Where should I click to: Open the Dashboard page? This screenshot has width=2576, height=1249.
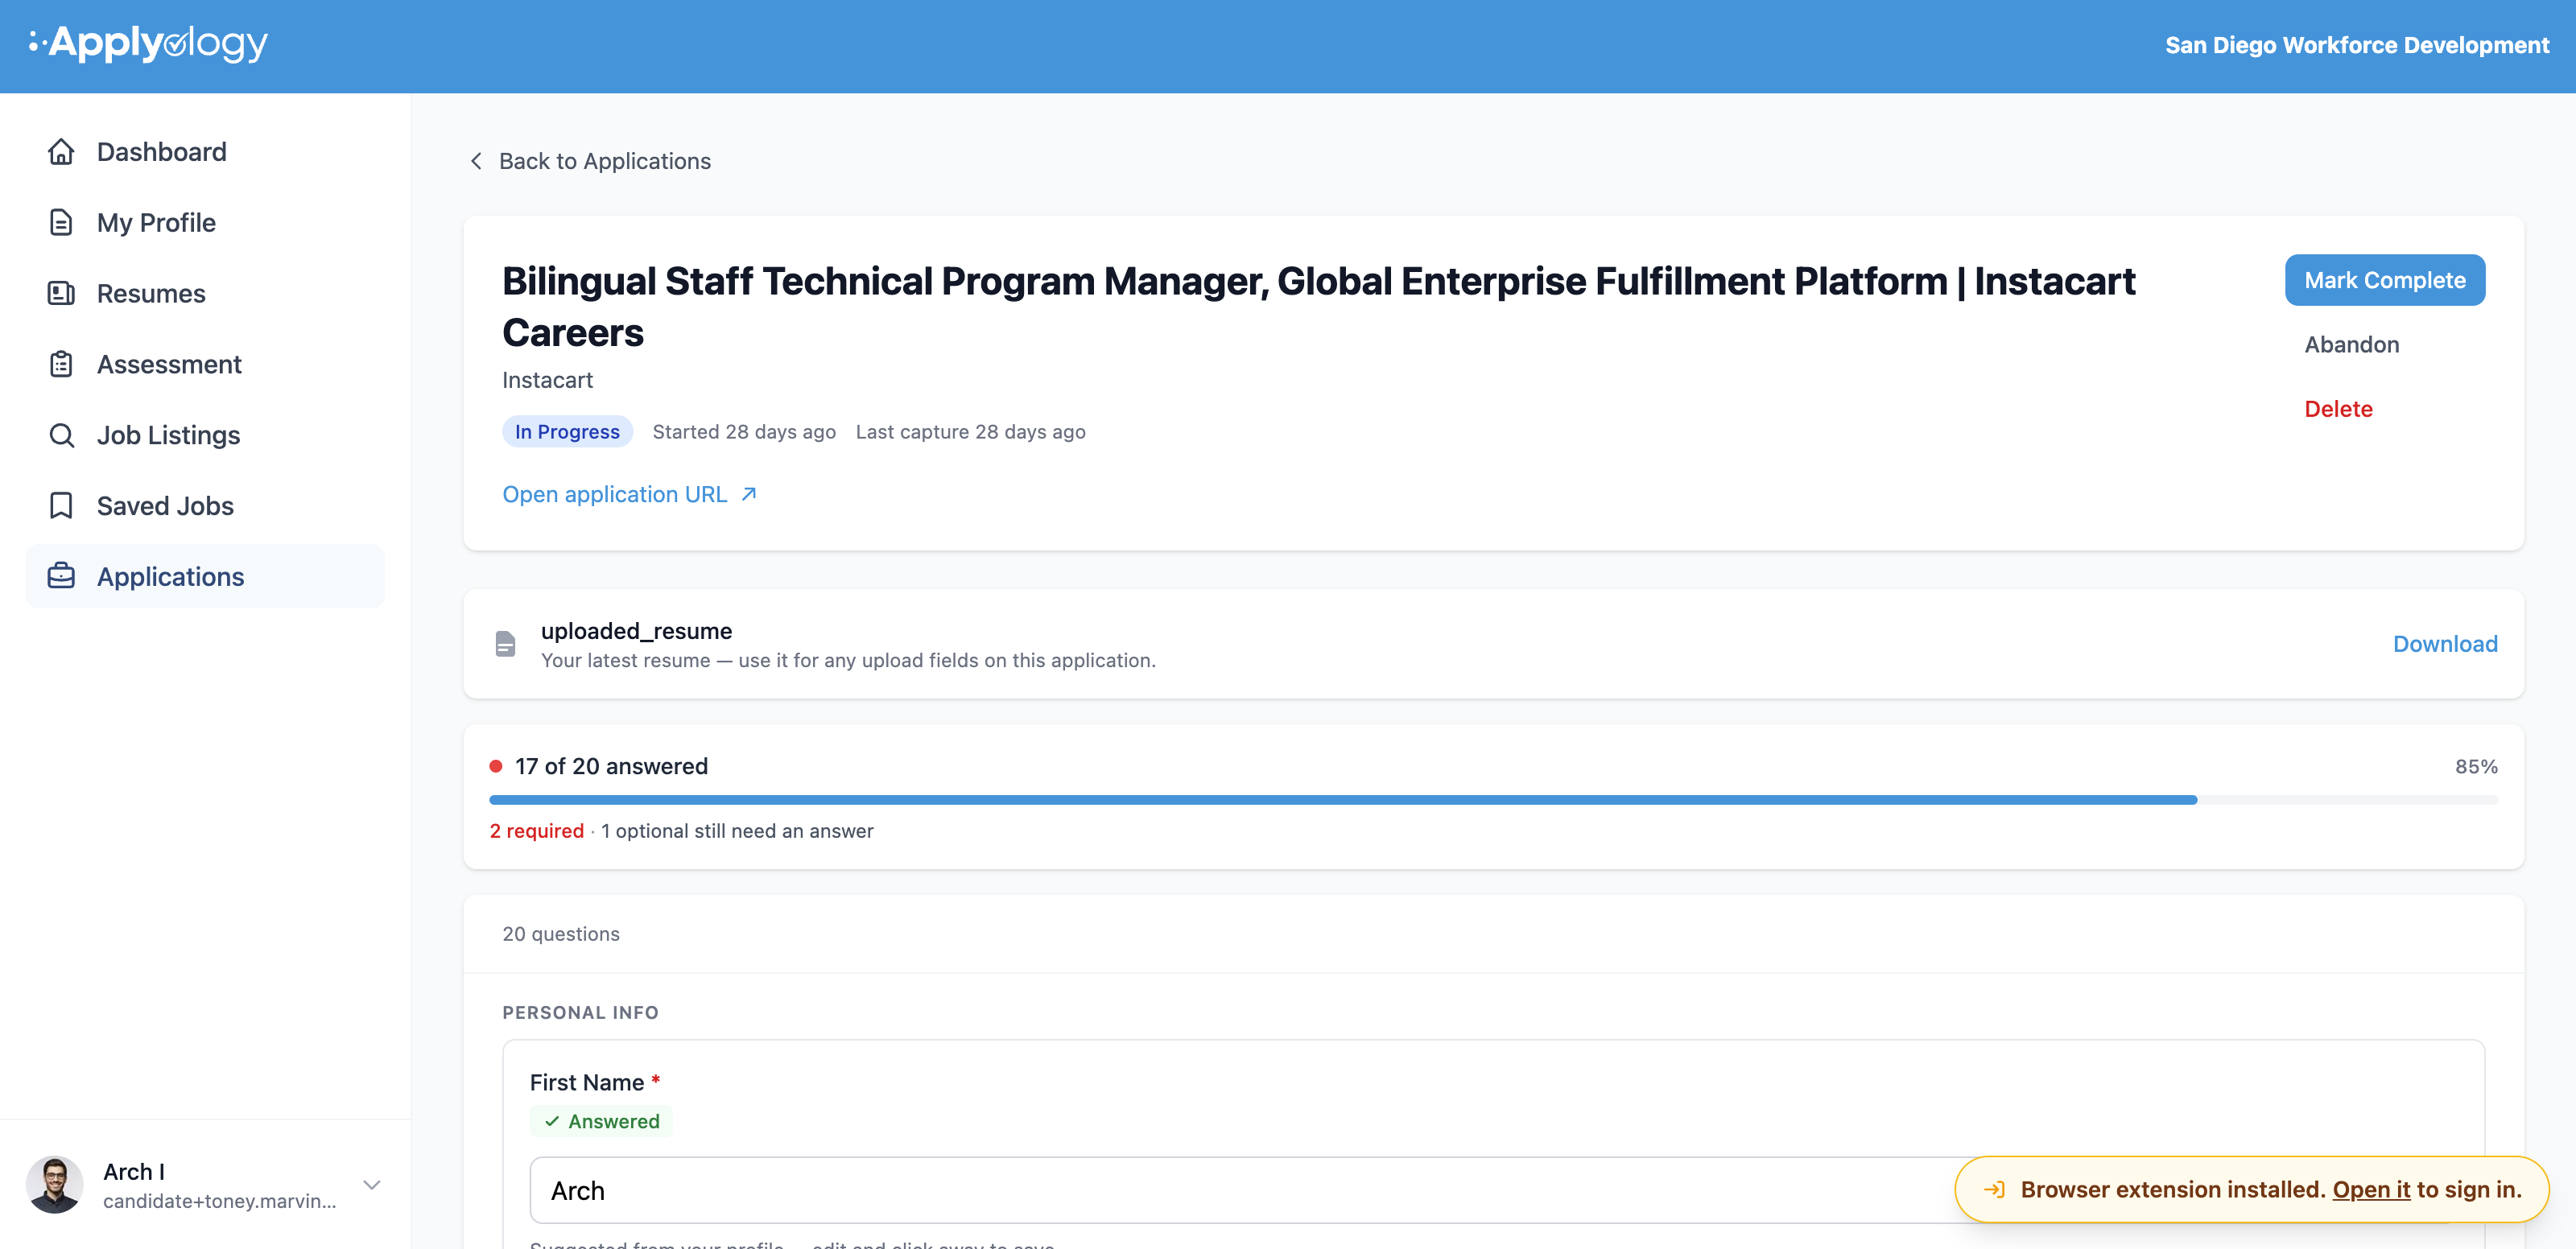tap(205, 152)
